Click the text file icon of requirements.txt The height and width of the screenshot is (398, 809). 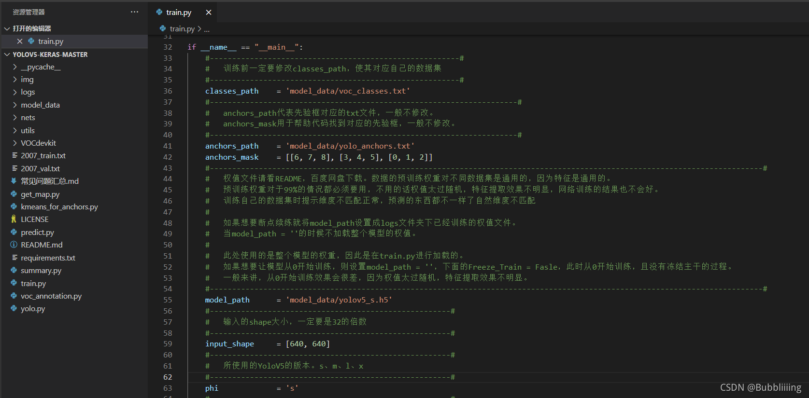pos(14,258)
